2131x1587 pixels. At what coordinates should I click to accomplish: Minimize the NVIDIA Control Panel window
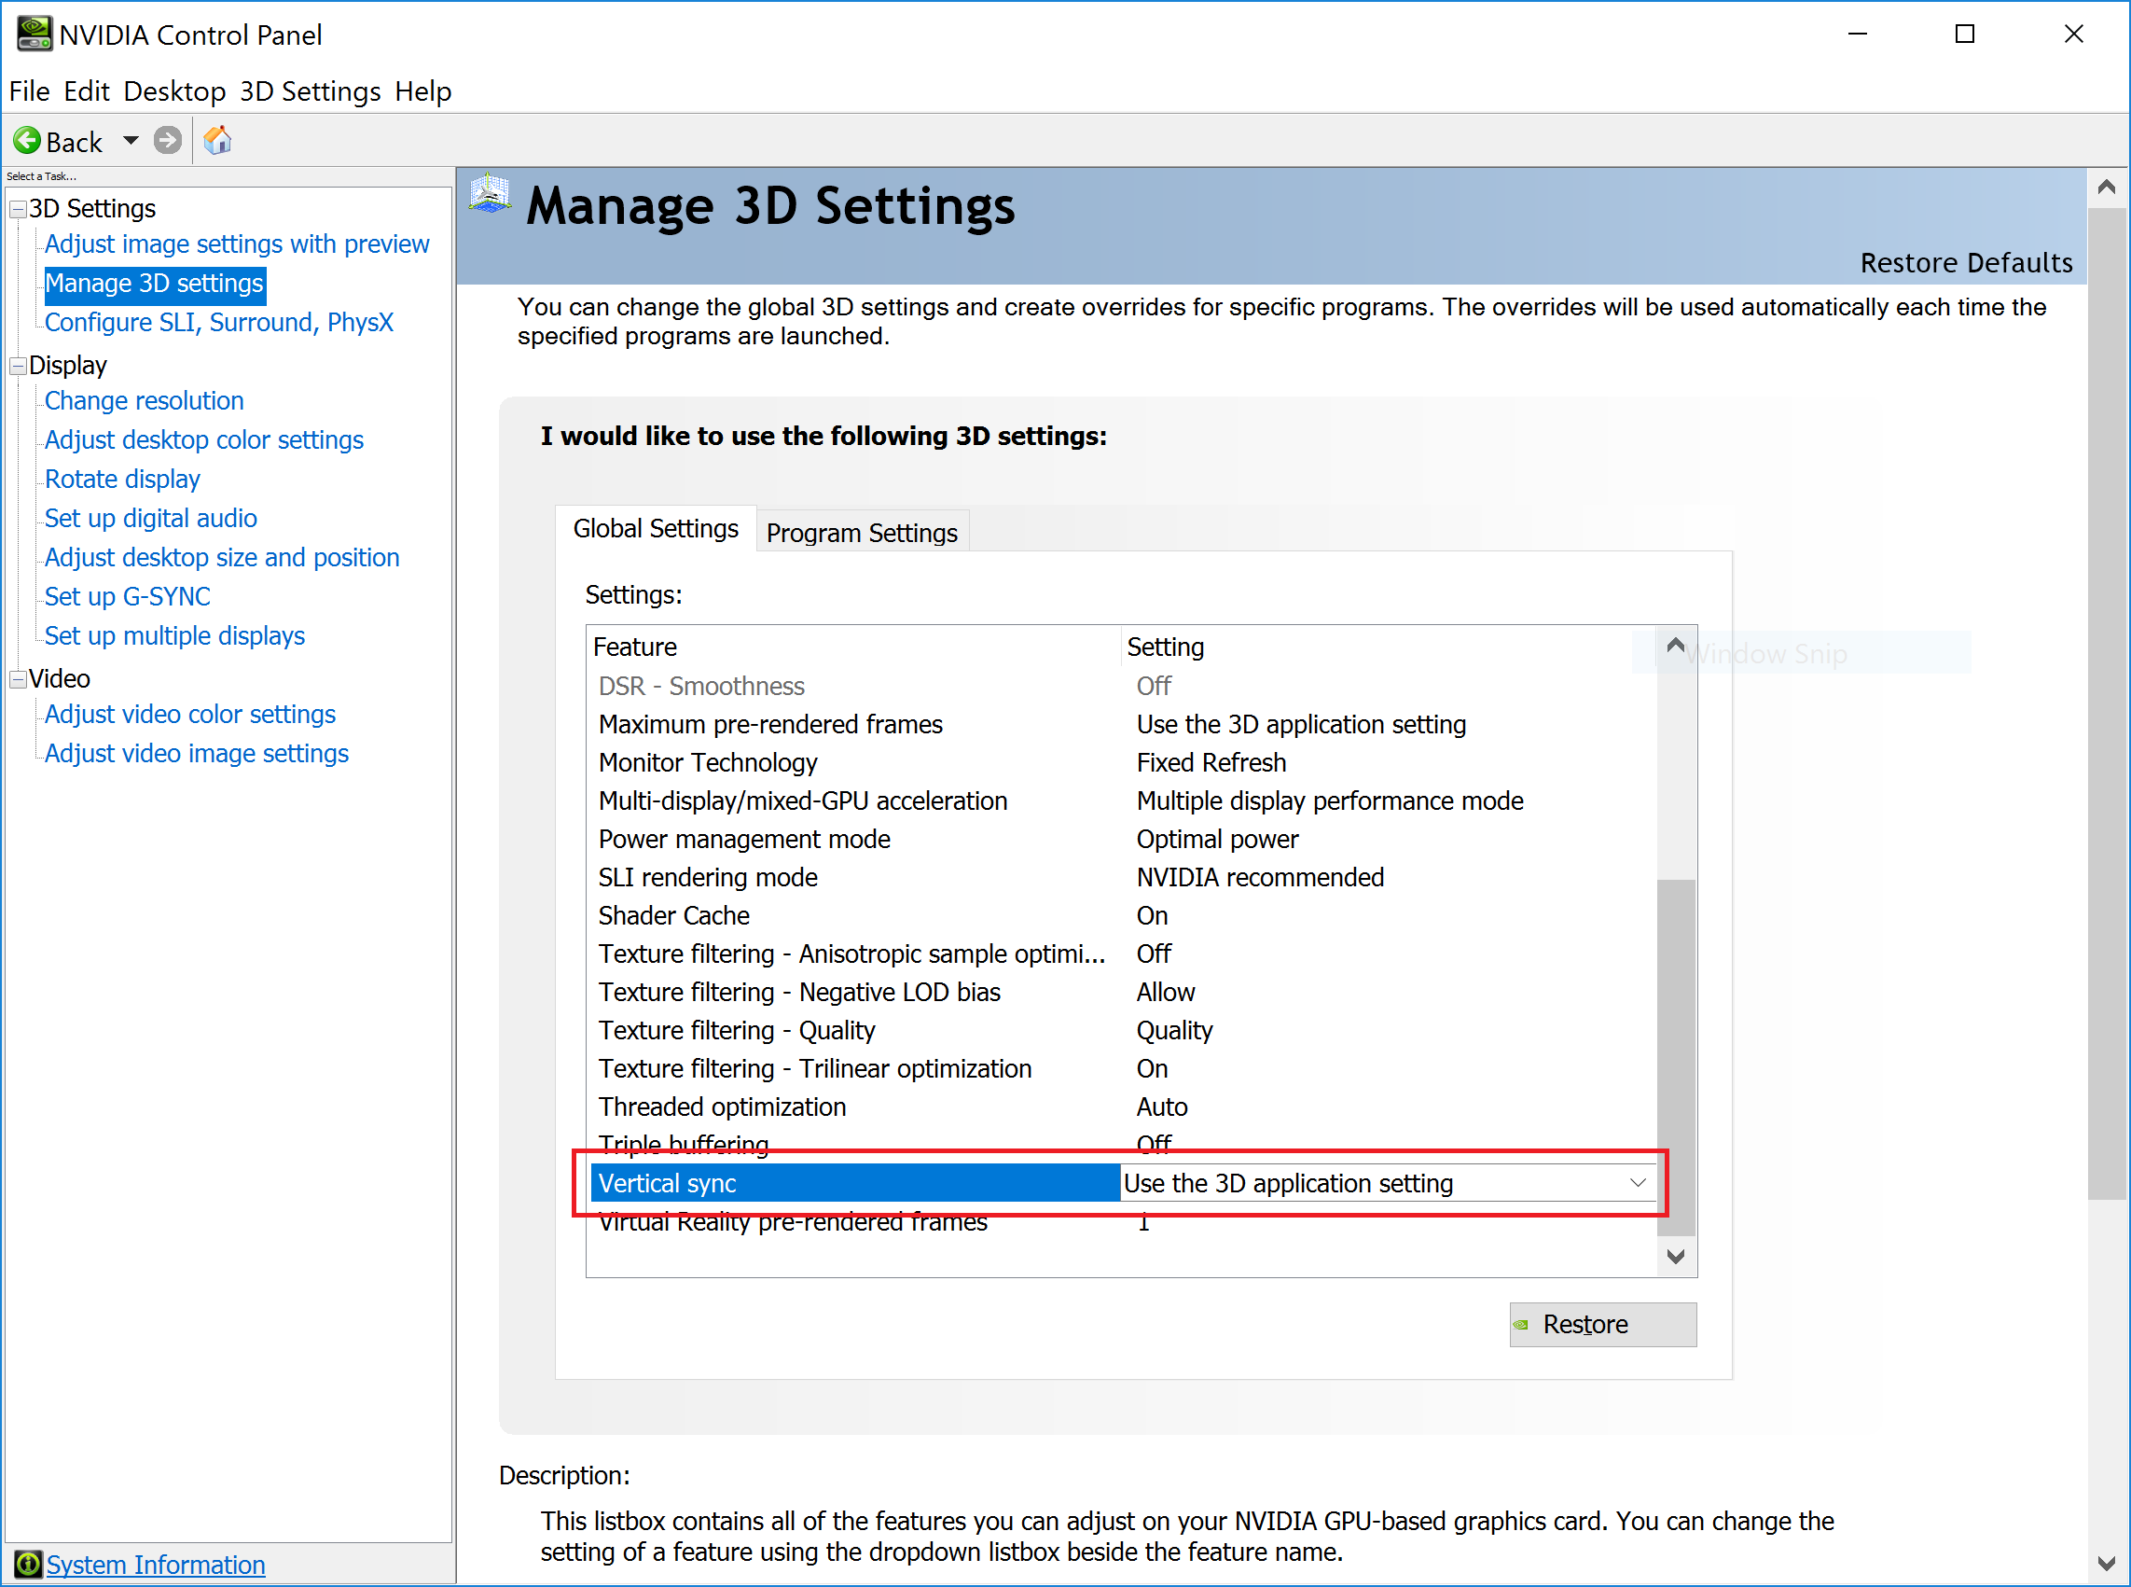tap(1858, 35)
